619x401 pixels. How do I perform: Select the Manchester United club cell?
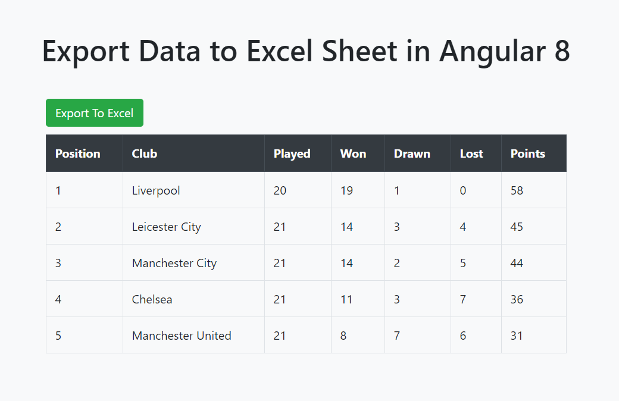tap(182, 335)
